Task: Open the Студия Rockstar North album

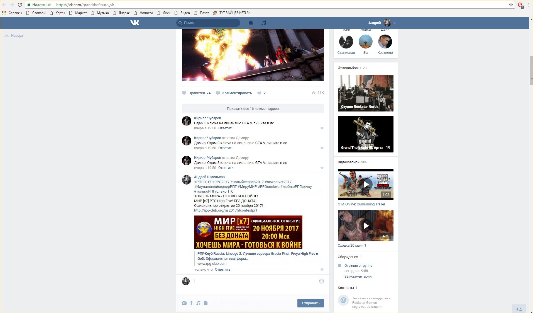Action: [x=366, y=93]
